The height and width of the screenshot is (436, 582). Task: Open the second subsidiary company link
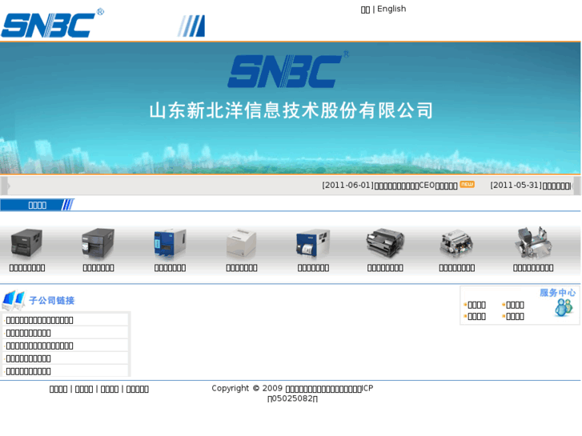28,333
